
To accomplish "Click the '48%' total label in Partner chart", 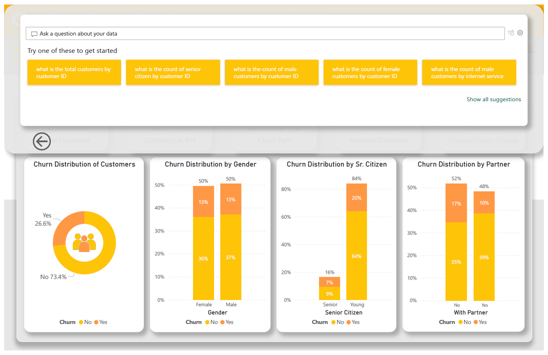I will [x=484, y=186].
